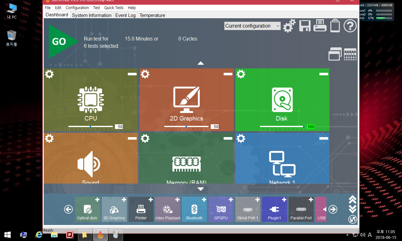Image resolution: width=402 pixels, height=241 pixels.
Task: Open Sound test settings gear
Action: [x=49, y=138]
